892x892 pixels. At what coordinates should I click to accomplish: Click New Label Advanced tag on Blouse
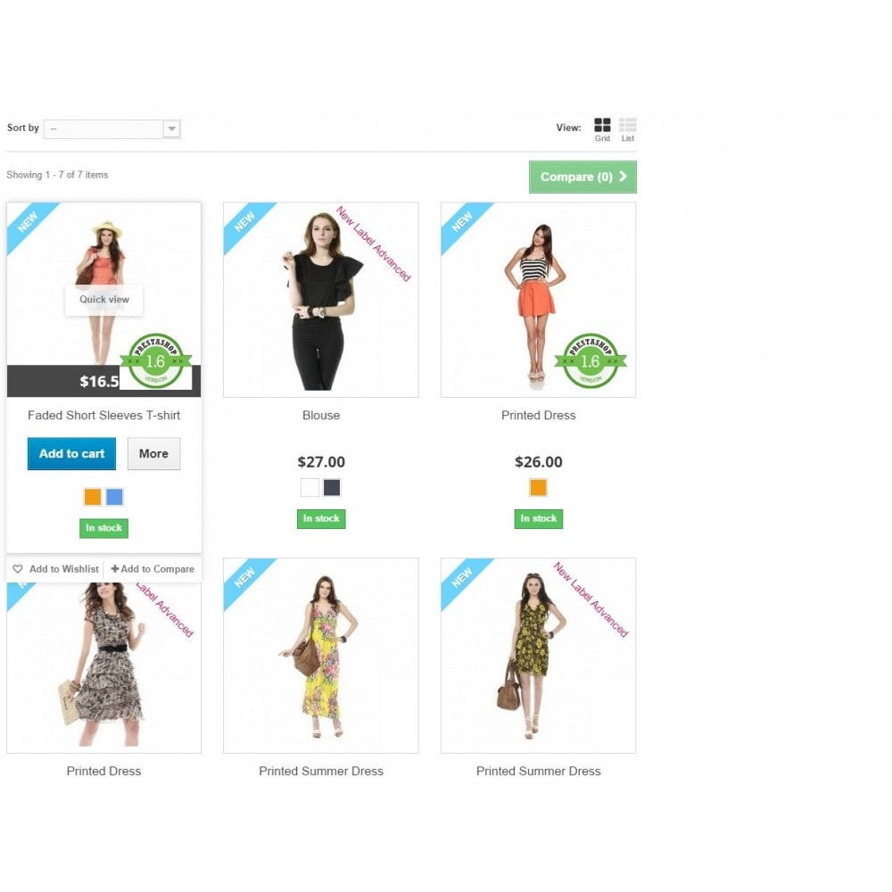(373, 244)
